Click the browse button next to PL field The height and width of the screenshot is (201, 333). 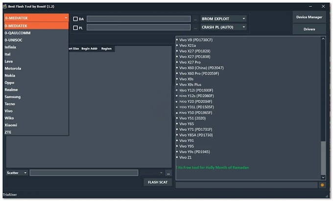(x=195, y=28)
